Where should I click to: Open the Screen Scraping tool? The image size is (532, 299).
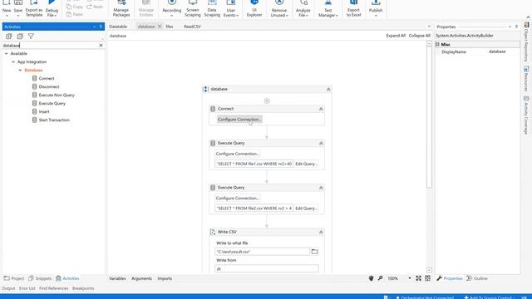(192, 9)
